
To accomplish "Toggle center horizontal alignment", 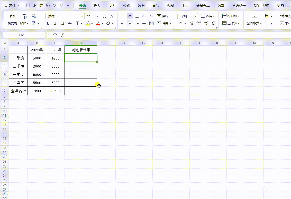I will coord(130,23).
